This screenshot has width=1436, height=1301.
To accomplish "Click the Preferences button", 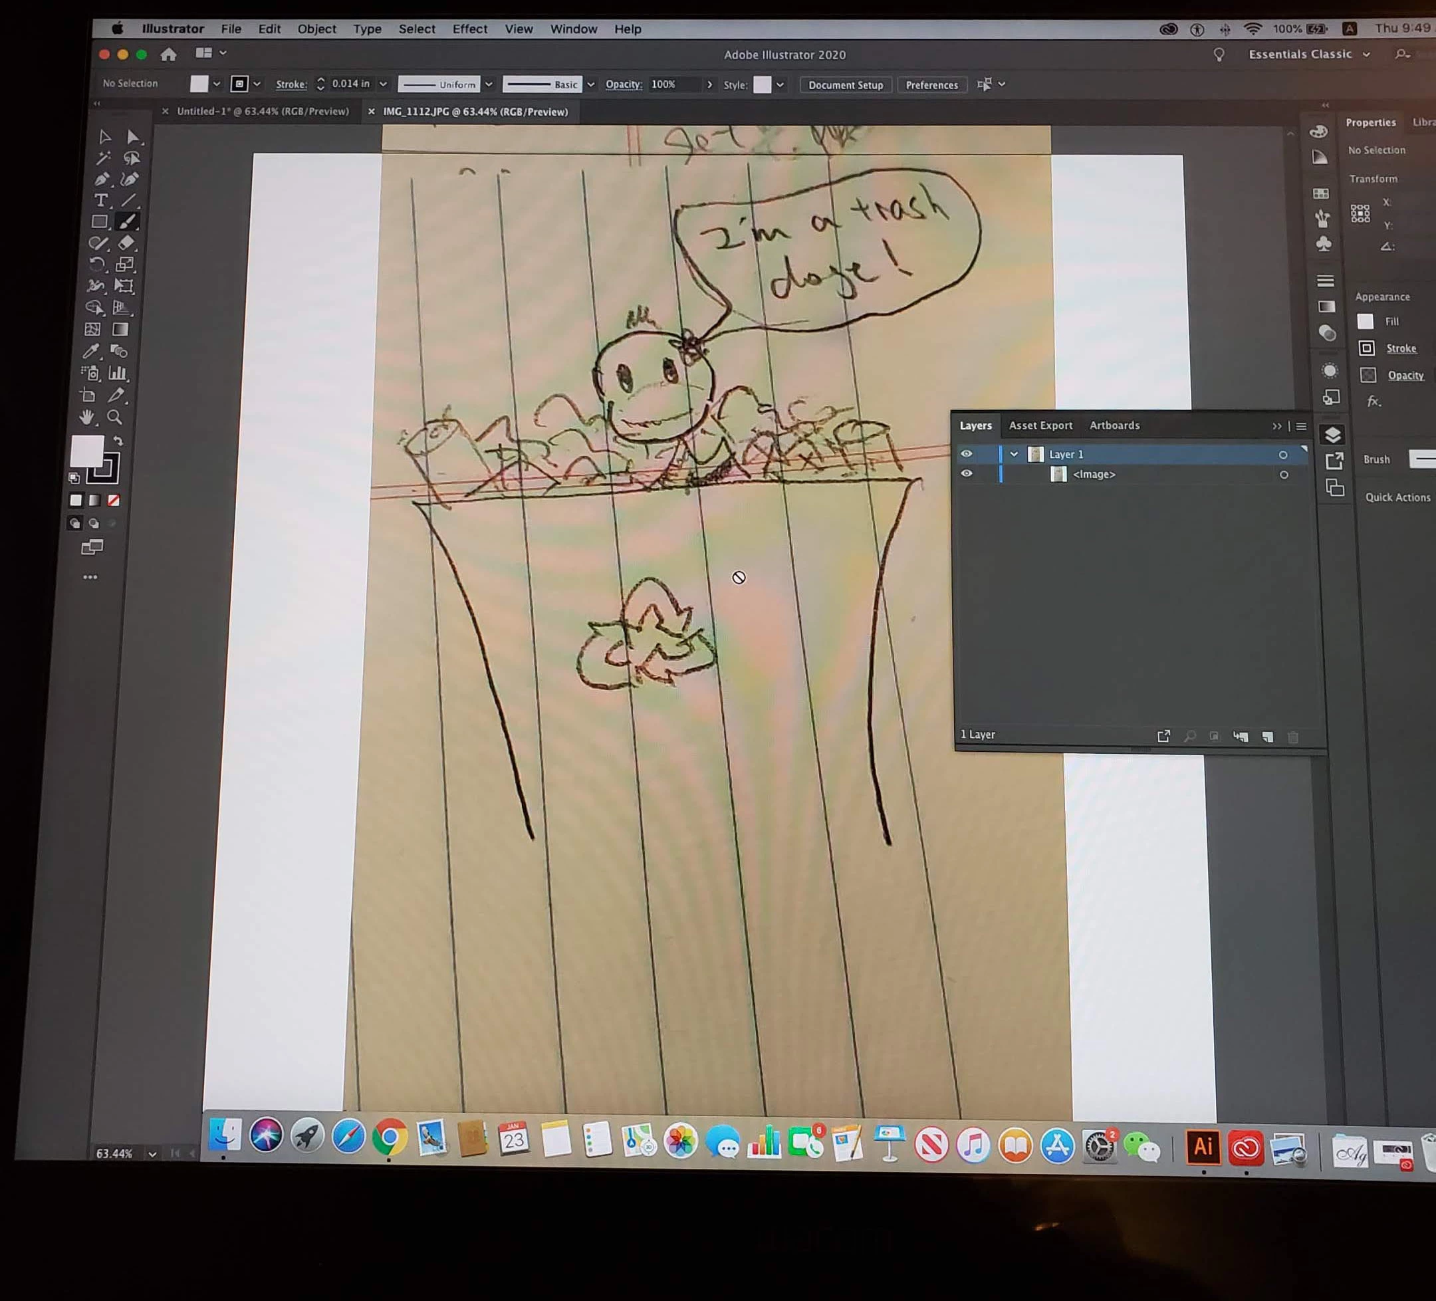I will point(931,84).
